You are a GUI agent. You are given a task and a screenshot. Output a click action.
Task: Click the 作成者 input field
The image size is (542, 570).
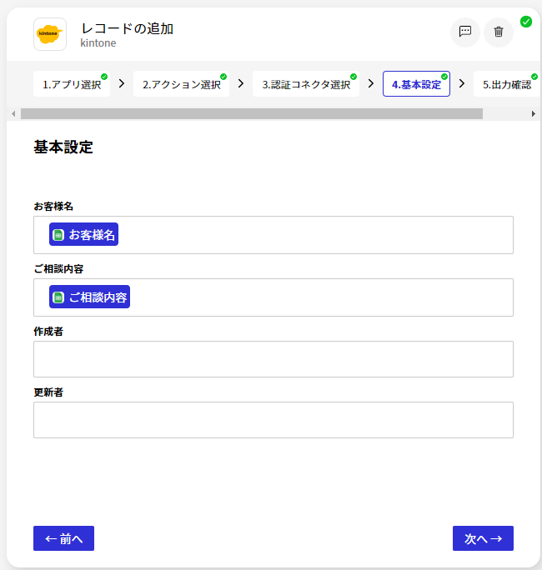pos(273,359)
